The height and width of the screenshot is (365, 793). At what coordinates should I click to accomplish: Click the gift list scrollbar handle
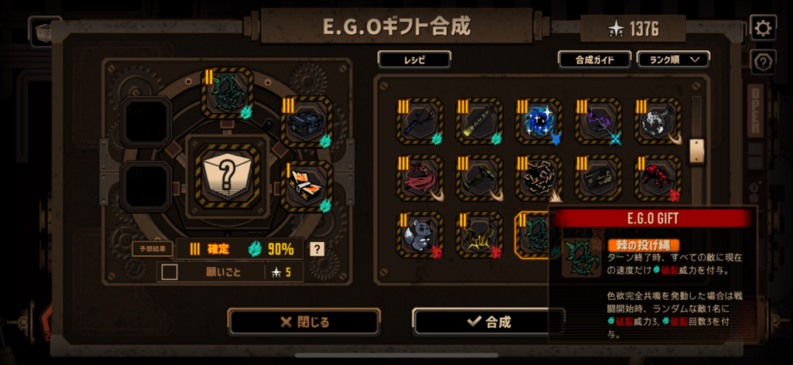697,152
